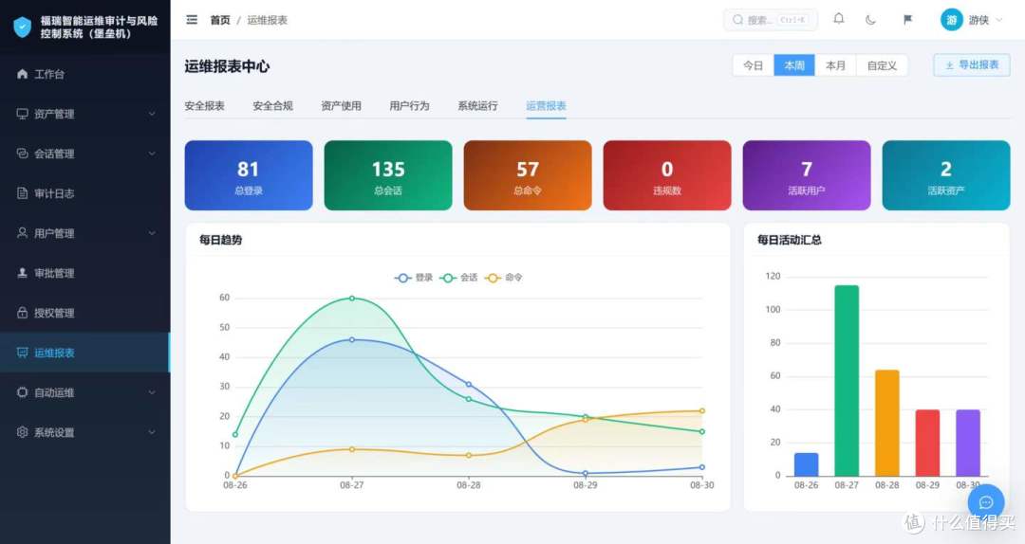This screenshot has height=544, width=1025.
Task: Expand the 自动运维 menu chevron
Action: 152,392
